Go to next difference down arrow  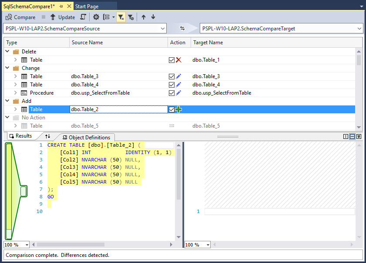(153, 17)
